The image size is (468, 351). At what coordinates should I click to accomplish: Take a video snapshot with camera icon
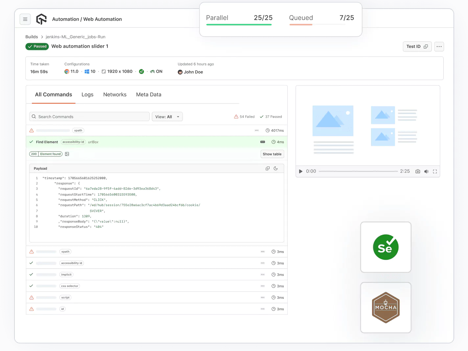tap(418, 172)
